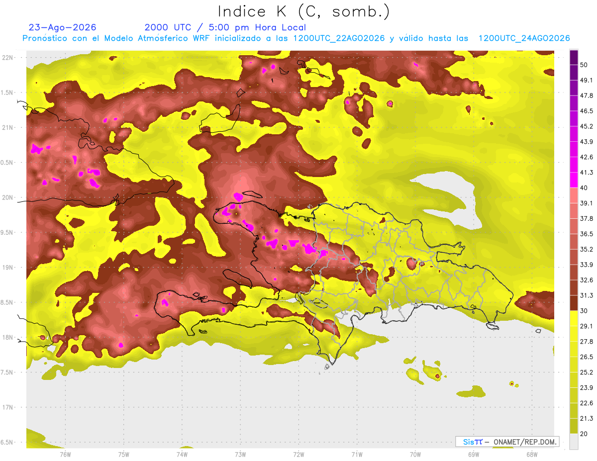597x461 pixels.
Task: Click the "49.1" value on the color scale
Action: click(x=587, y=80)
